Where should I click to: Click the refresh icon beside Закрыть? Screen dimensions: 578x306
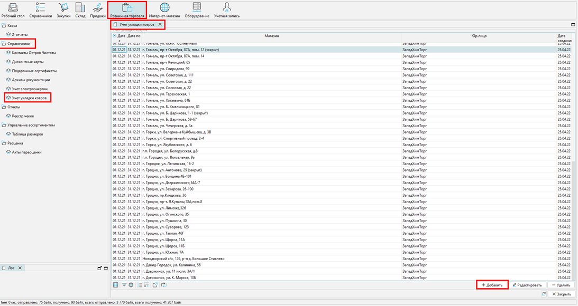pos(544,294)
